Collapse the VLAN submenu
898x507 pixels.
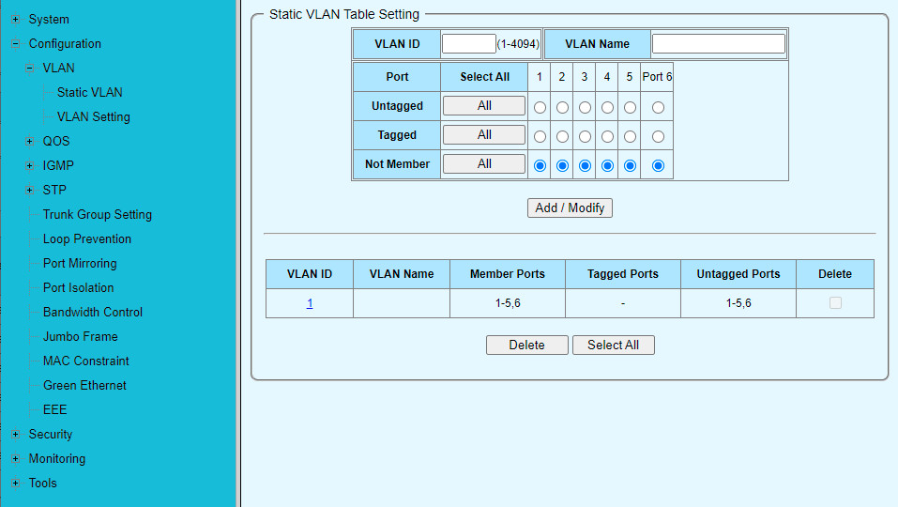30,69
